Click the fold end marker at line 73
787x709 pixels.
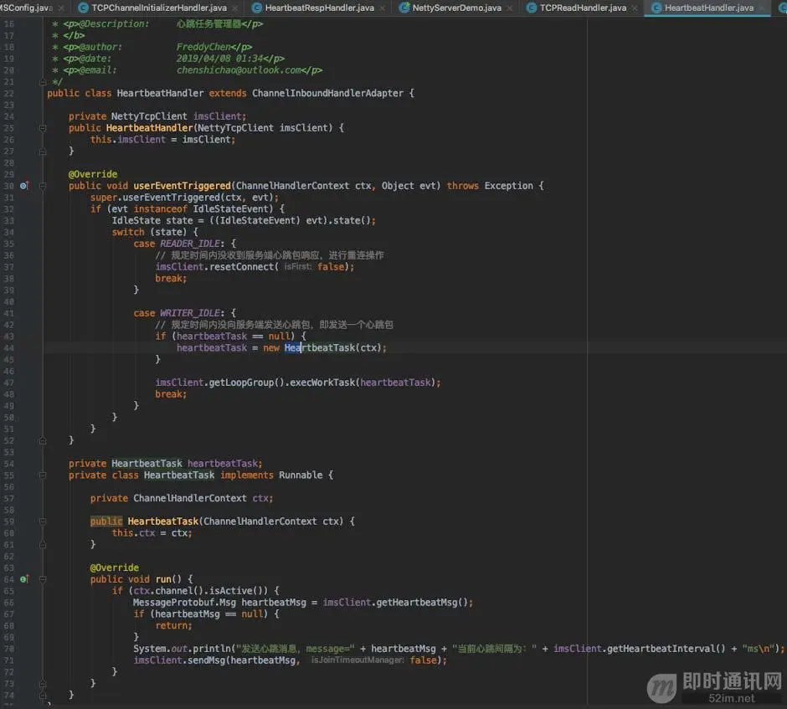pos(43,683)
